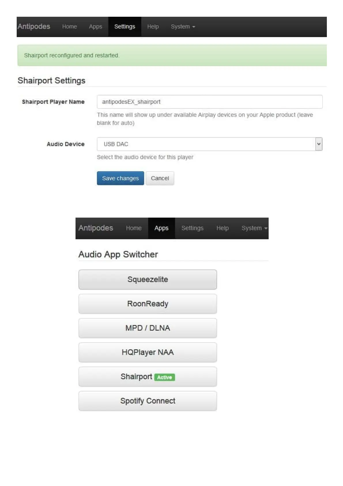The image size is (343, 486).
Task: Switch to the Squeezelite audio app
Action: coord(148,279)
